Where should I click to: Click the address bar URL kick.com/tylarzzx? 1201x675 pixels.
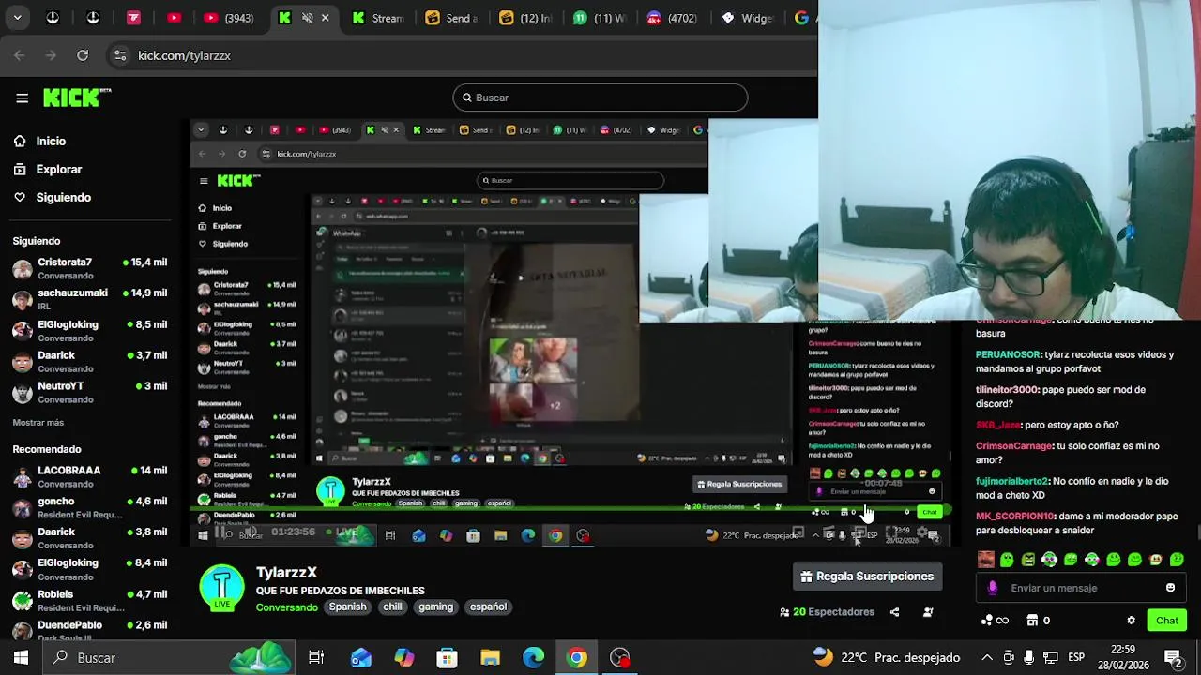184,55
